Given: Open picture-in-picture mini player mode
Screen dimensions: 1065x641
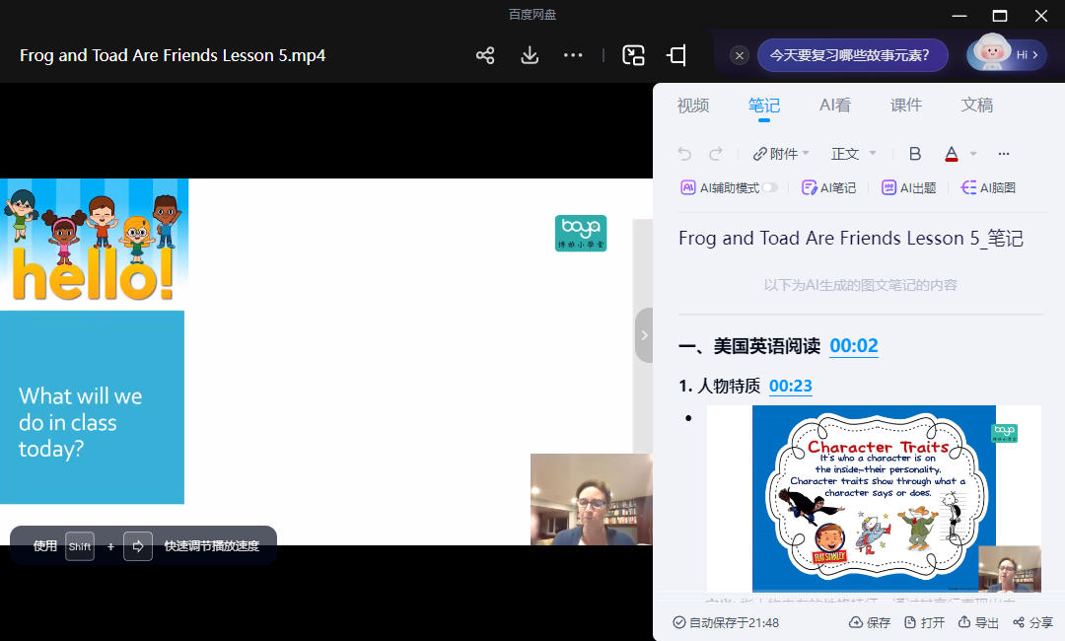Looking at the screenshot, I should coord(633,55).
